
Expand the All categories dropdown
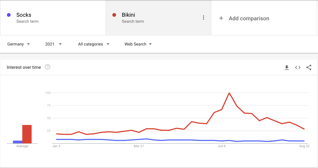[94, 44]
